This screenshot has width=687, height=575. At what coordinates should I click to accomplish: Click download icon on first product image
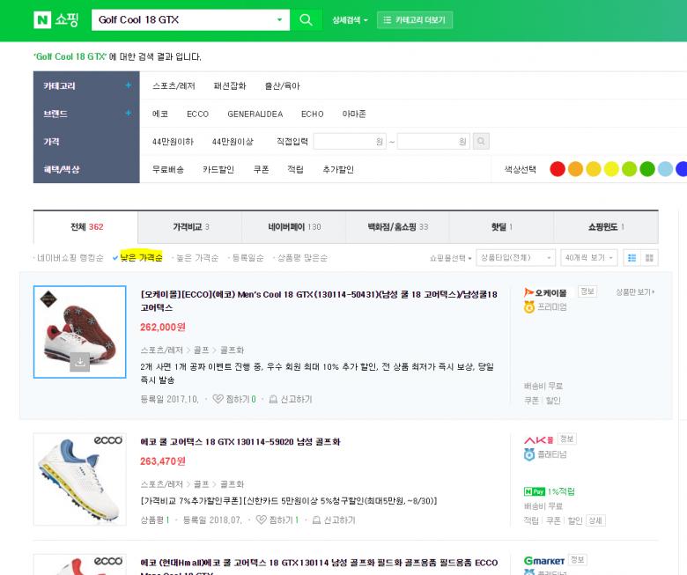click(80, 361)
